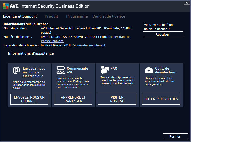Close the AVG dialog window with X

click(187, 3)
